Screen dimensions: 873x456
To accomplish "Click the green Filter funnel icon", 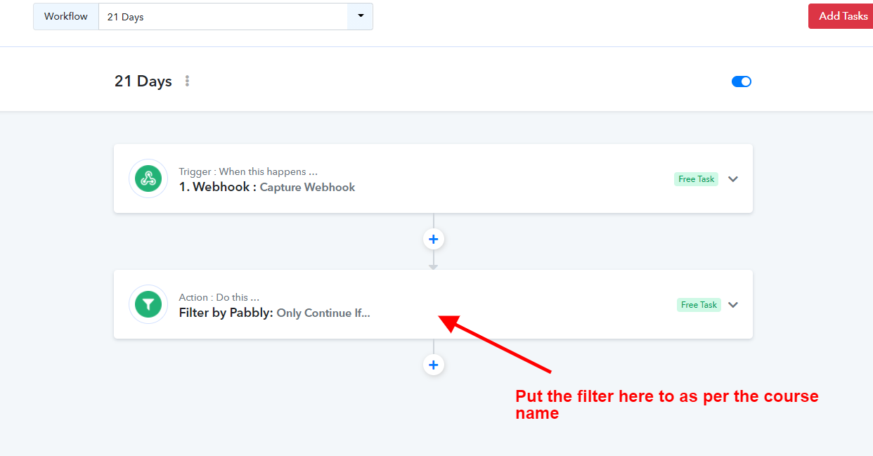I will [148, 304].
